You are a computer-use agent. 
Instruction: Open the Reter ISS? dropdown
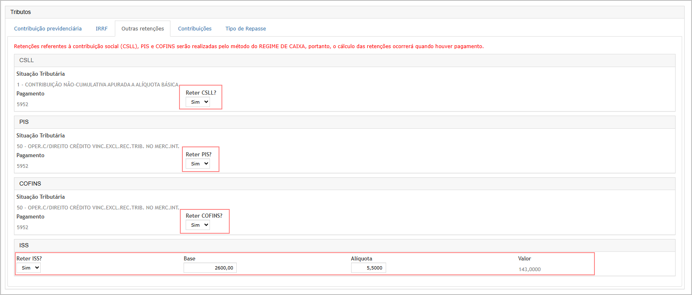[x=28, y=268]
